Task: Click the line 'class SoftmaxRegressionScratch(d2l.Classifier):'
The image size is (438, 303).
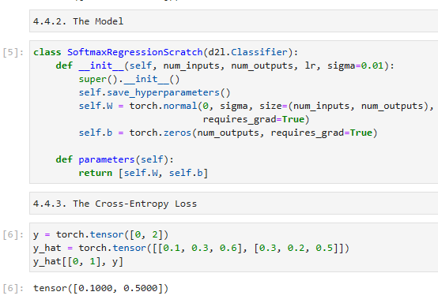Action: [x=166, y=52]
